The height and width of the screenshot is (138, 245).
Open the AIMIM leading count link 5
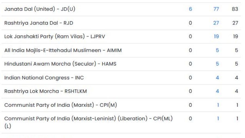(x=217, y=50)
